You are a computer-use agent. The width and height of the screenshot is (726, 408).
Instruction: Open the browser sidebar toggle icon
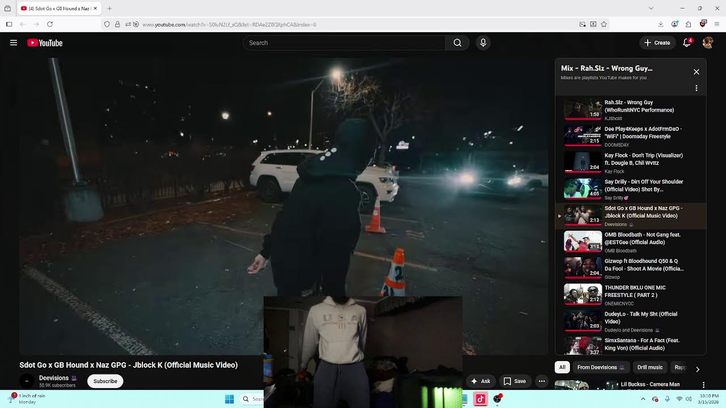[x=9, y=24]
